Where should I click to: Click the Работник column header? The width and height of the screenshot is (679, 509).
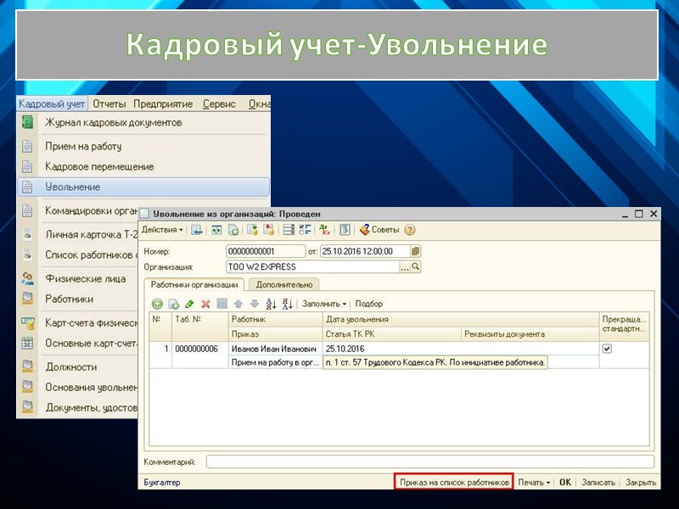[275, 320]
